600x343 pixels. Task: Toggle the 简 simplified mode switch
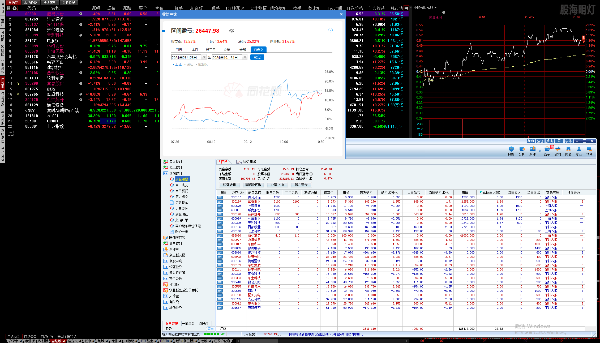211,329
